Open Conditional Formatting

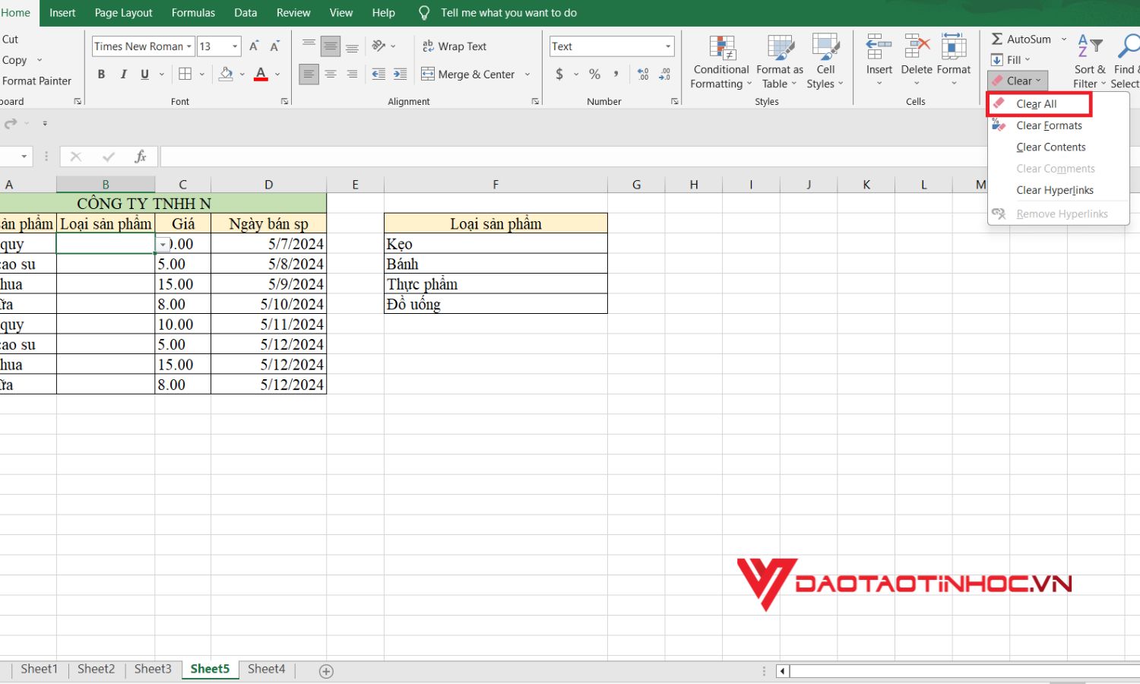pos(720,61)
